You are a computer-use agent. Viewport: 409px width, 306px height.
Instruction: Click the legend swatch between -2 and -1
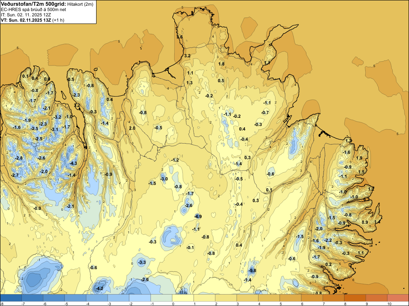coord(140,298)
